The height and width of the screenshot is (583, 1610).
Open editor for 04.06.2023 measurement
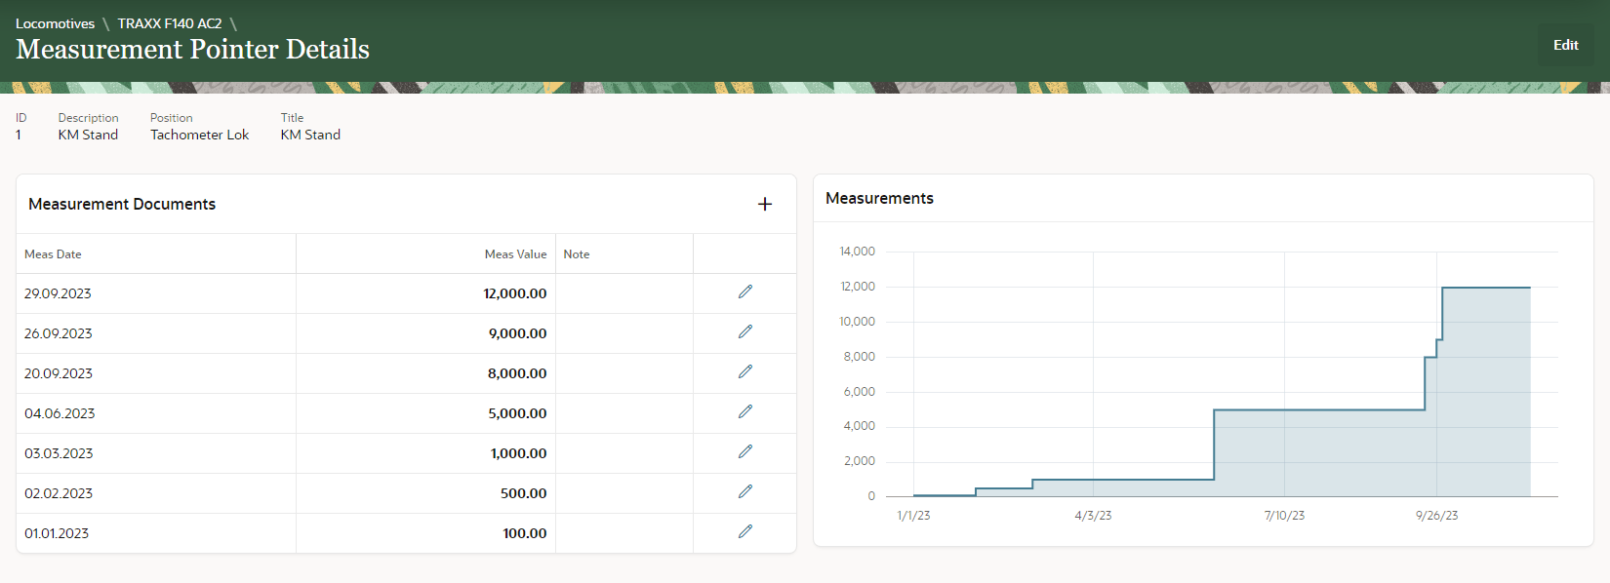745,411
